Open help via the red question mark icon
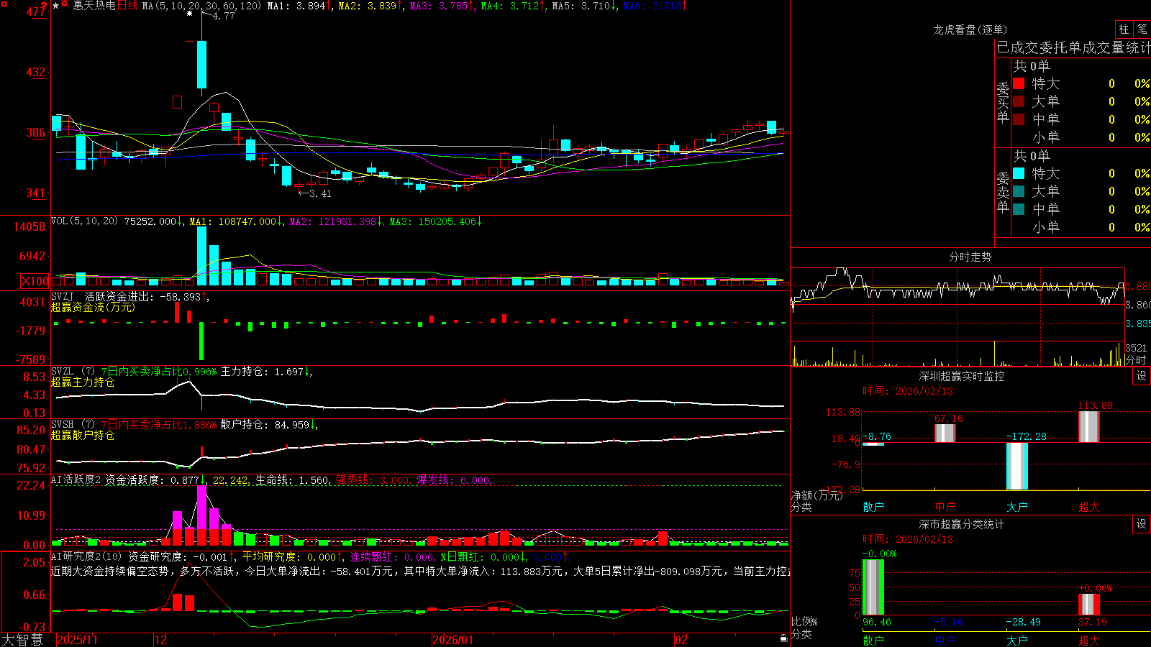 click(44, 6)
